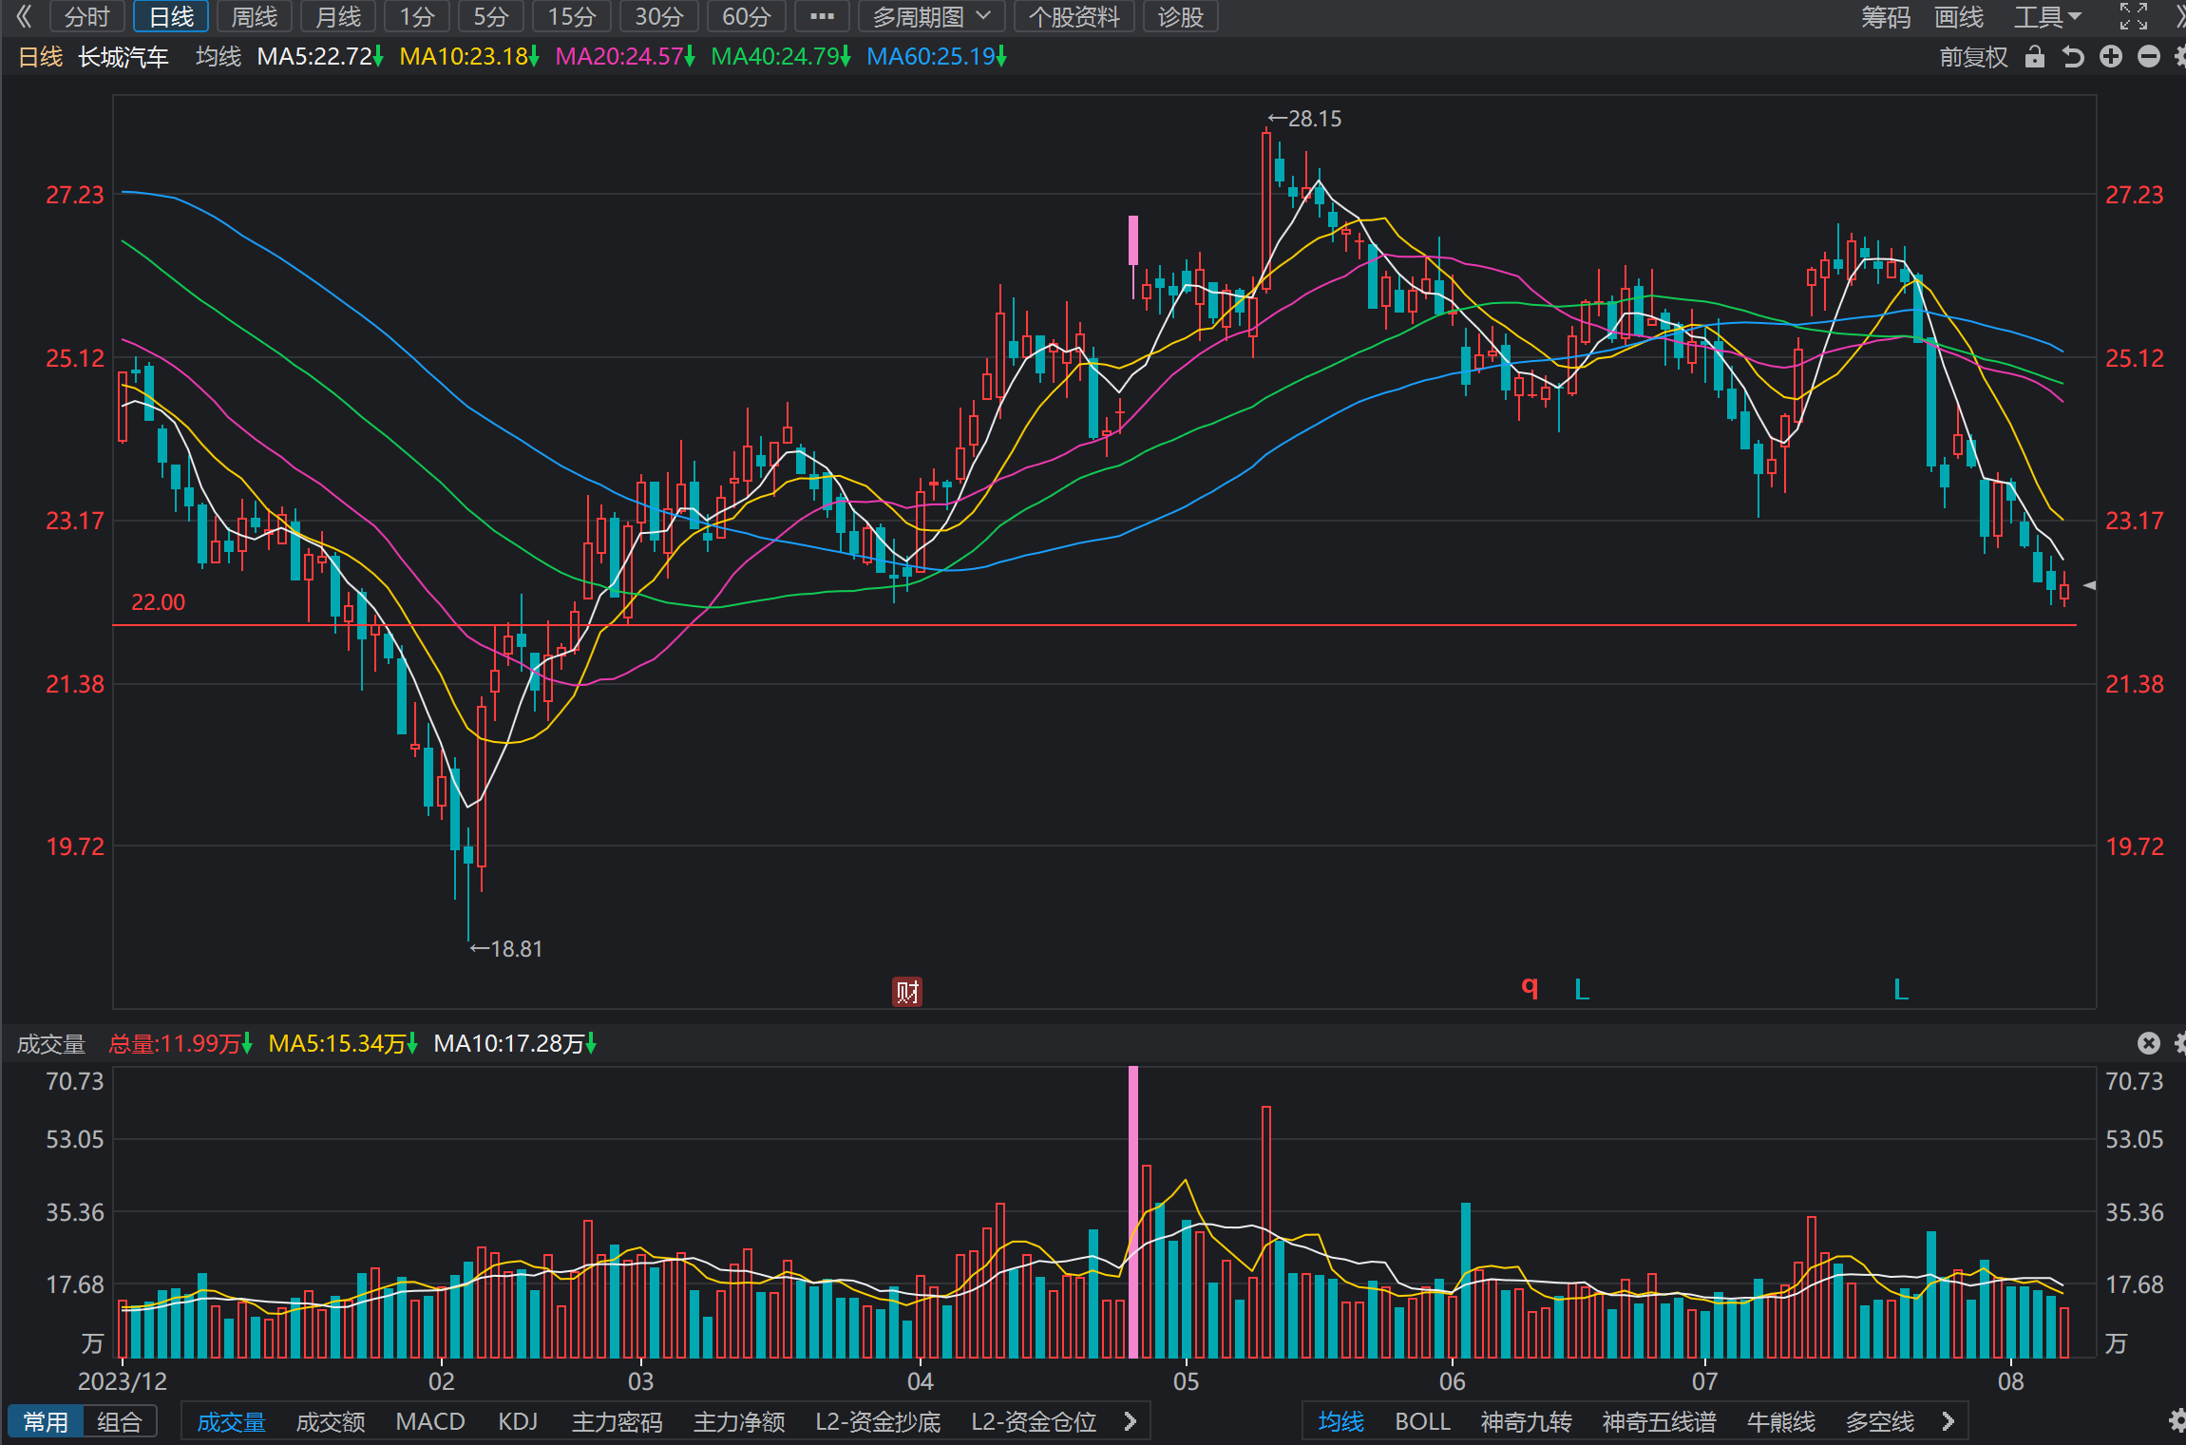This screenshot has width=2186, height=1445.
Task: Switch to 30分 chart period
Action: tap(659, 16)
